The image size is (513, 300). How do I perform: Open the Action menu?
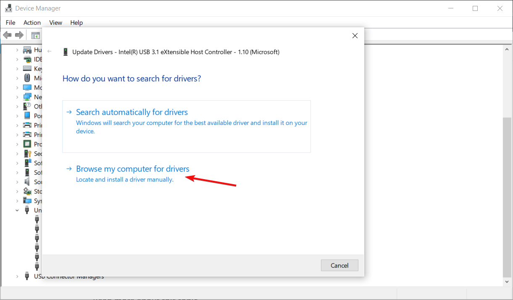pos(32,23)
